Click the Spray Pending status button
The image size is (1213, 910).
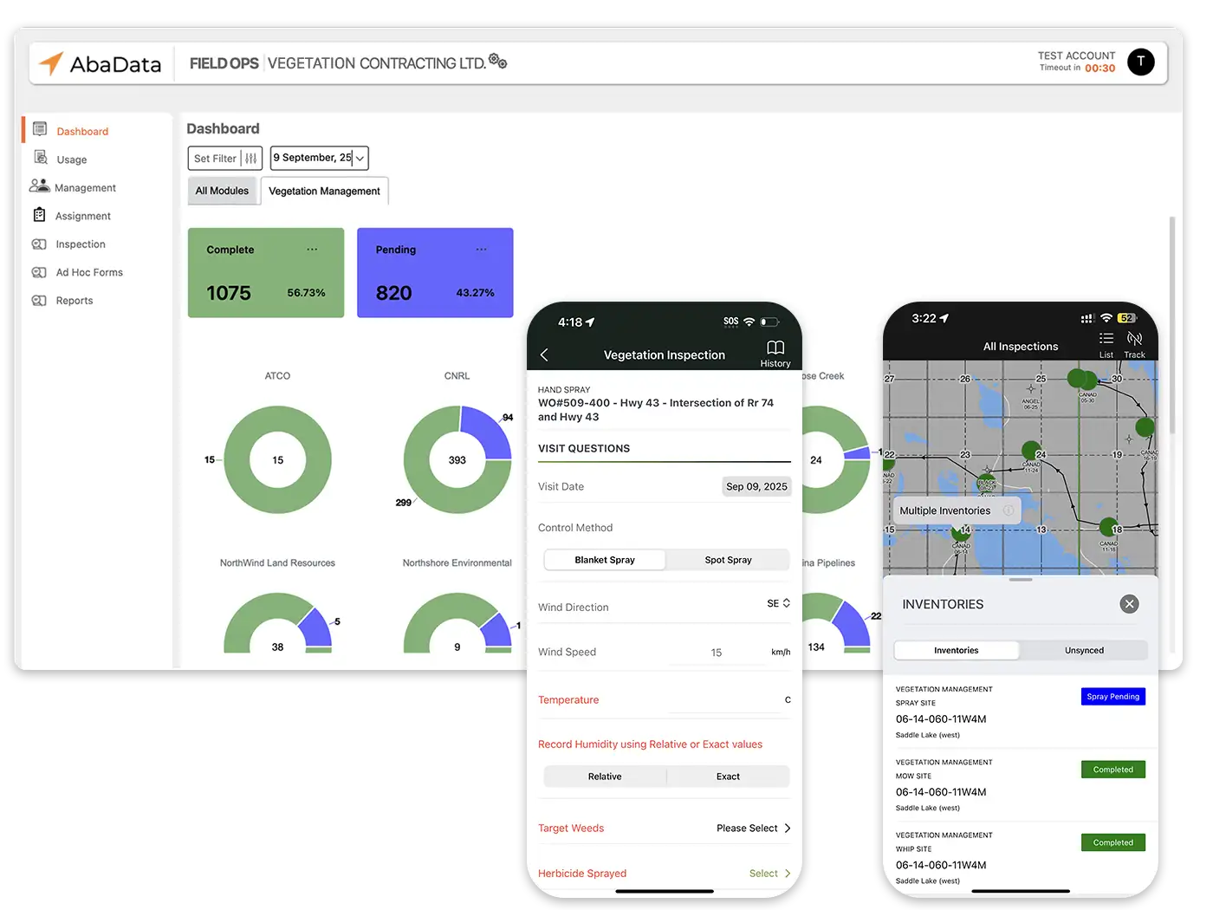1112,697
